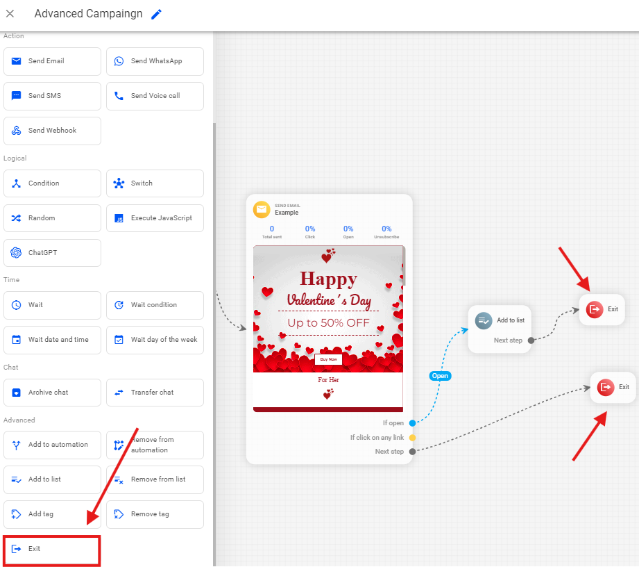Screen dimensions: 639x567
Task: Add a Send WhatsApp action
Action: (x=155, y=61)
